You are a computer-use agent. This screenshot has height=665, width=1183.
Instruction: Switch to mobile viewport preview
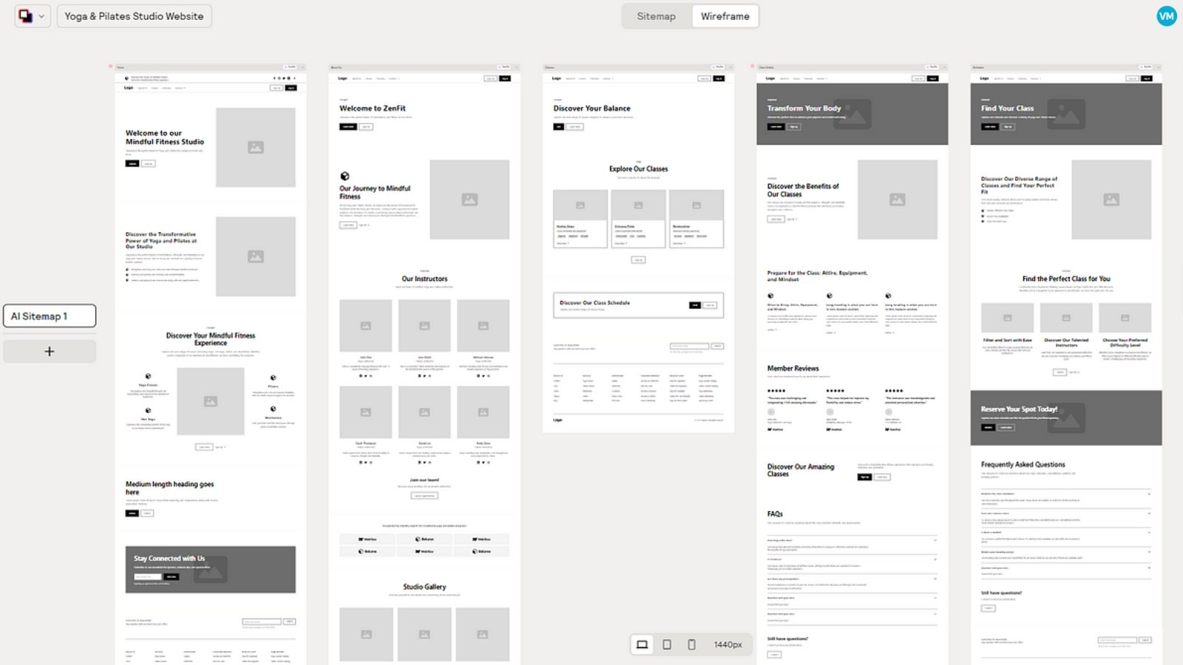coord(691,644)
